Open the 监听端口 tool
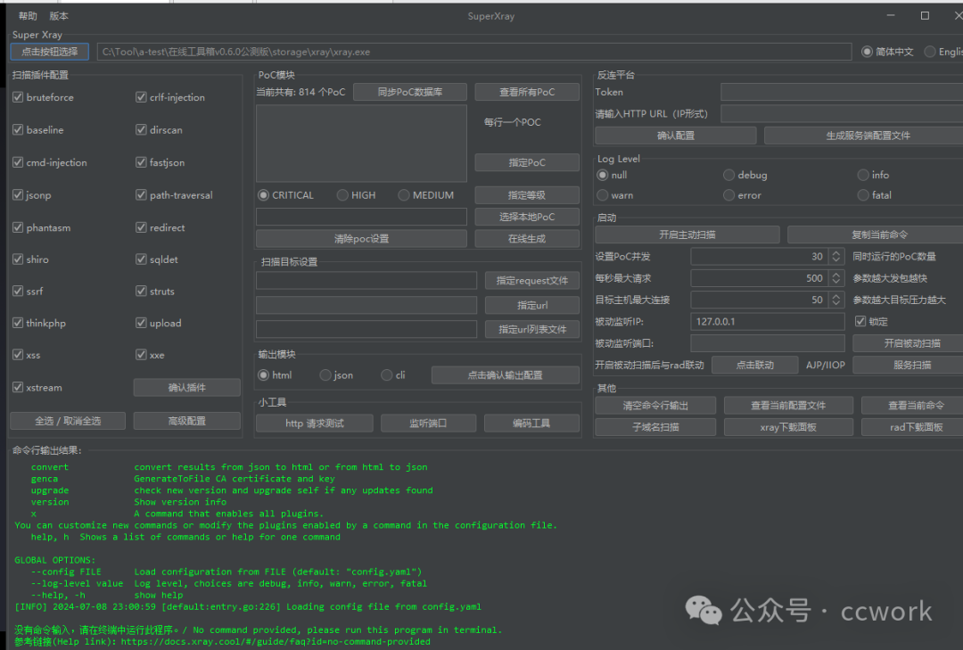Viewport: 963px width, 650px height. [x=428, y=424]
